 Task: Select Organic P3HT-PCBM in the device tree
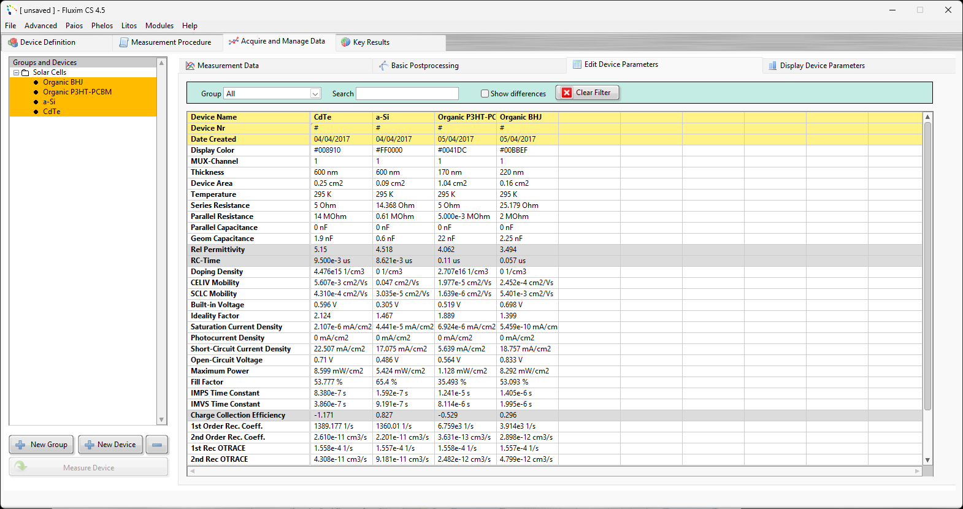click(77, 92)
